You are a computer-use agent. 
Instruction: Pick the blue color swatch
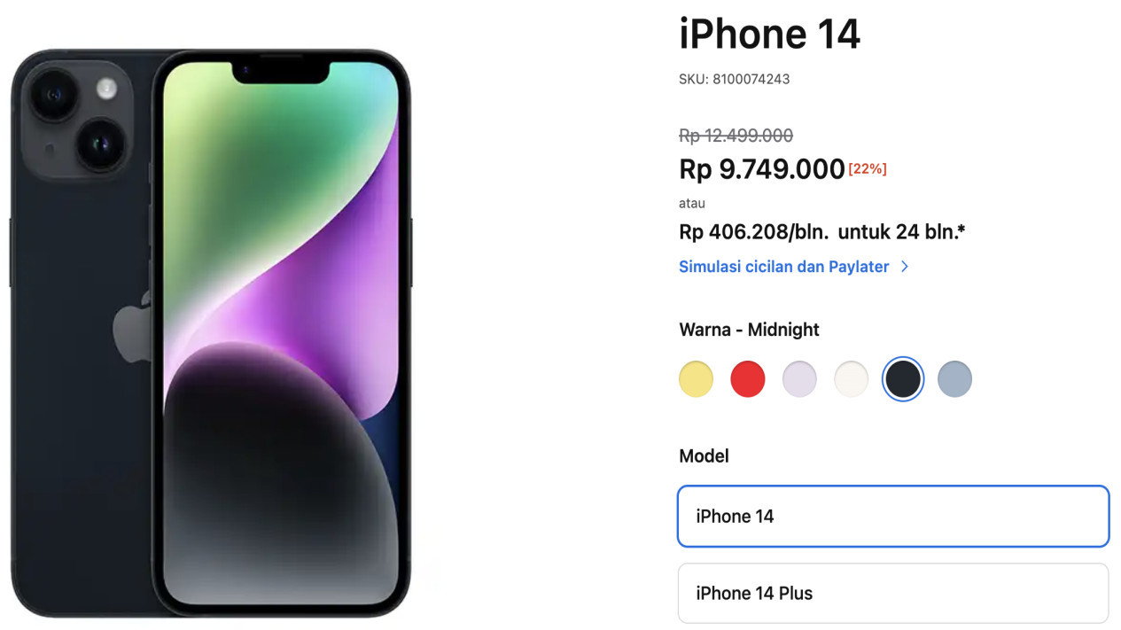954,379
